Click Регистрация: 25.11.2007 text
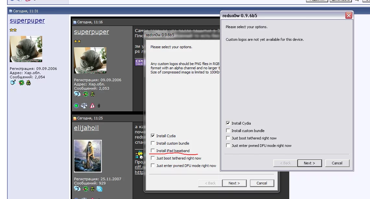 98,179
